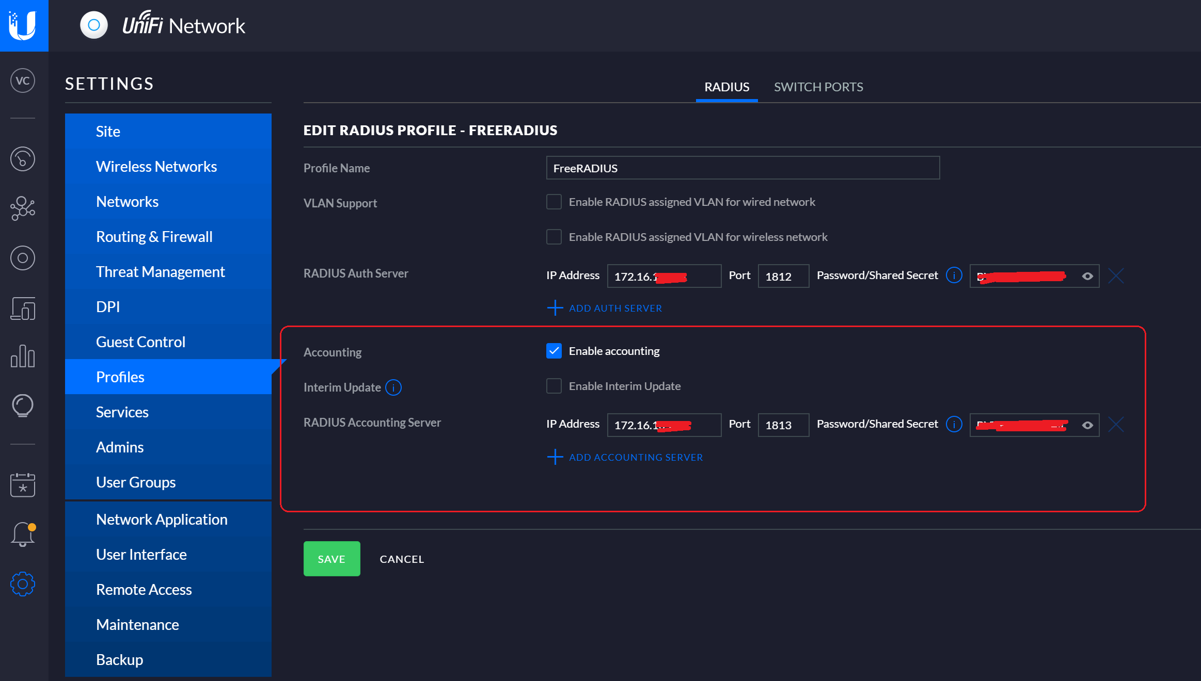The image size is (1201, 681).
Task: Click Add Auth Server text link
Action: [615, 308]
